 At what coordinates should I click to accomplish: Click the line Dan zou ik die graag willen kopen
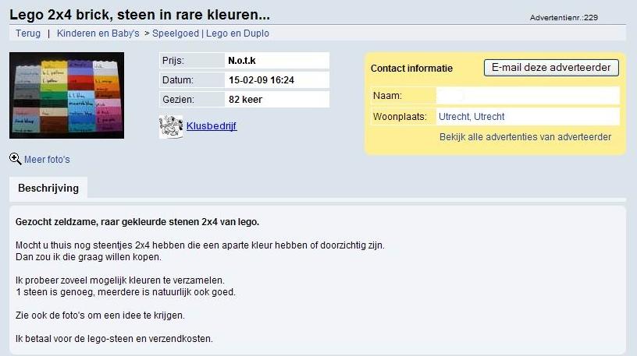pyautogui.click(x=88, y=257)
